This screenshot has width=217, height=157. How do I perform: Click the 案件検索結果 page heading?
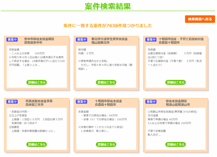108,7
